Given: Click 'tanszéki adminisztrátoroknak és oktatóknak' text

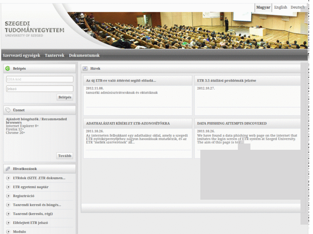Looking at the screenshot, I should tap(122, 92).
